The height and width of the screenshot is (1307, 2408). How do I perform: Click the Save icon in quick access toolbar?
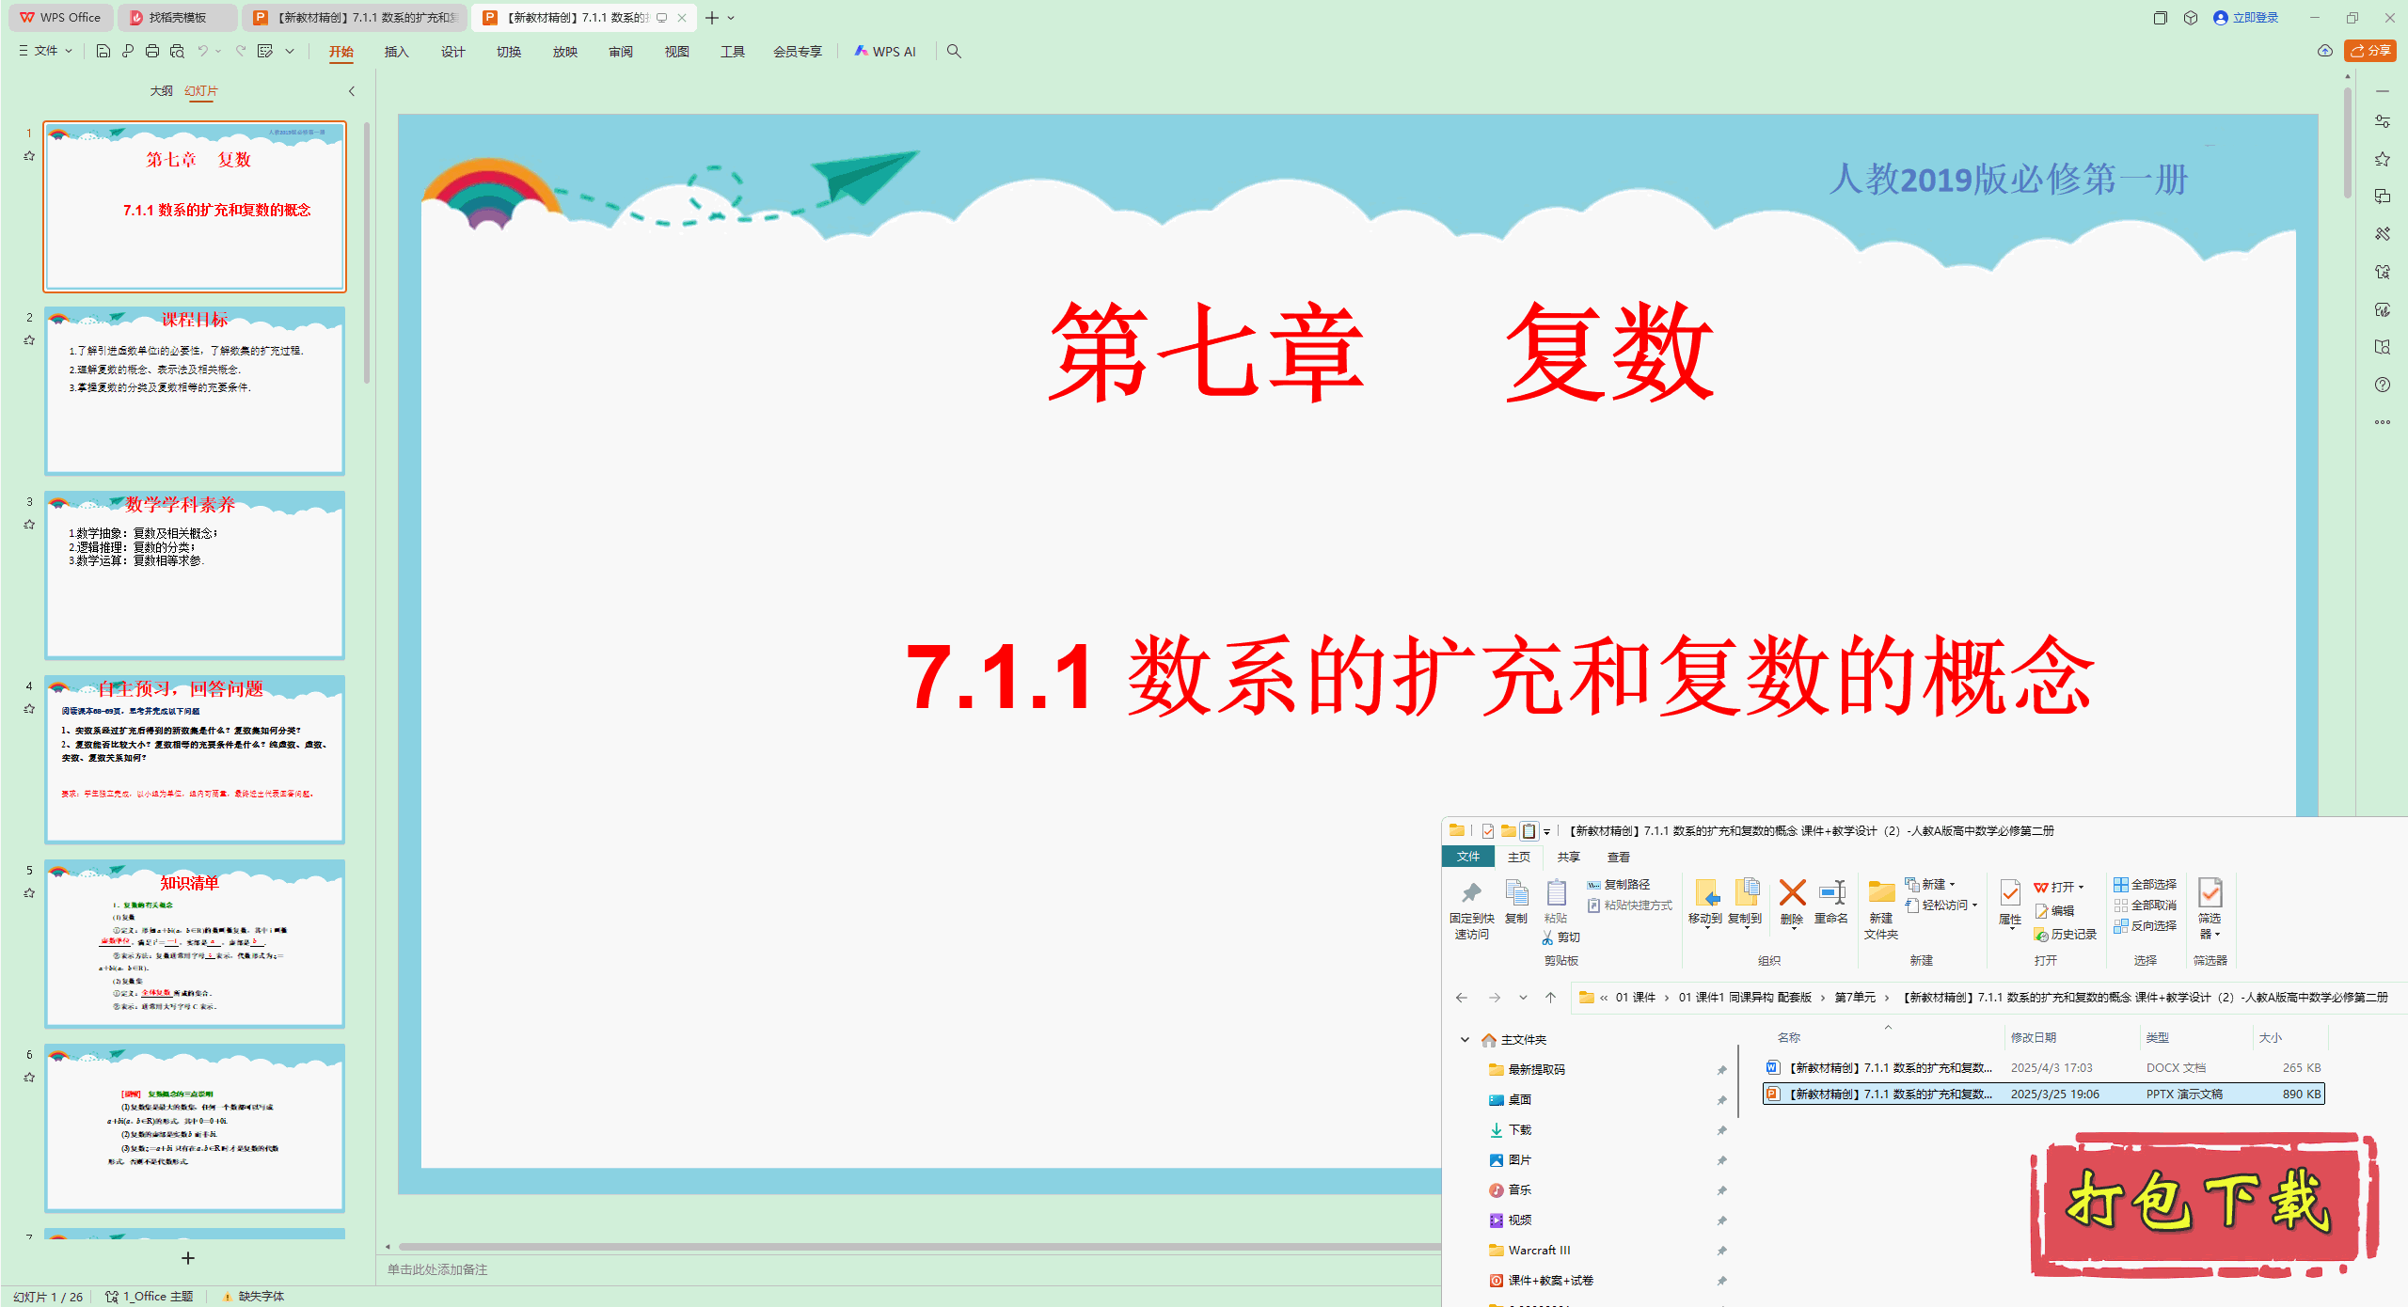point(103,52)
